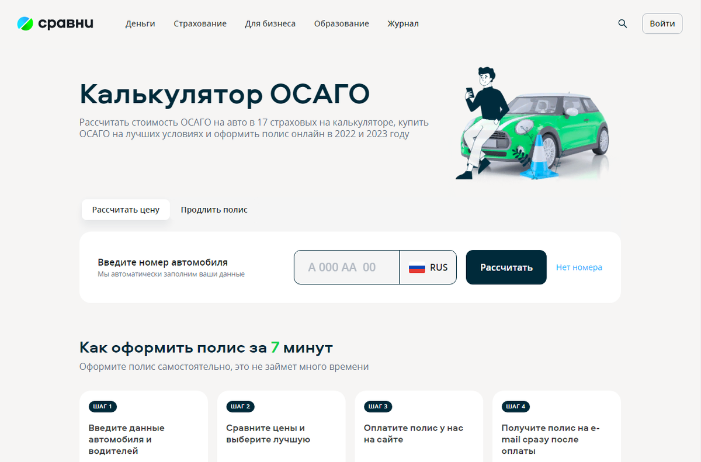Open the Для бизнеса menu
The height and width of the screenshot is (462, 701).
tap(270, 24)
